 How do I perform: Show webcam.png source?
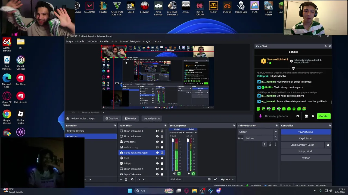[157, 147]
